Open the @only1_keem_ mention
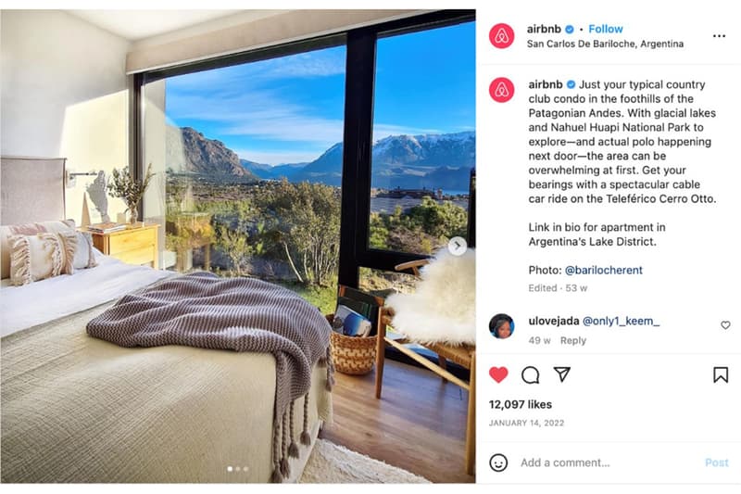 click(621, 321)
